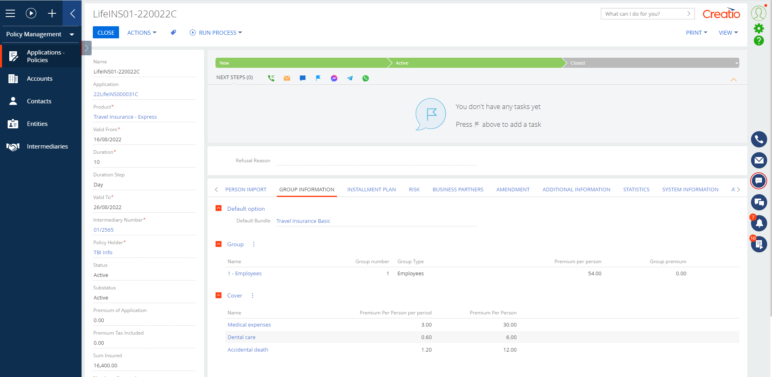Open system settings via the gear icon

click(x=759, y=28)
